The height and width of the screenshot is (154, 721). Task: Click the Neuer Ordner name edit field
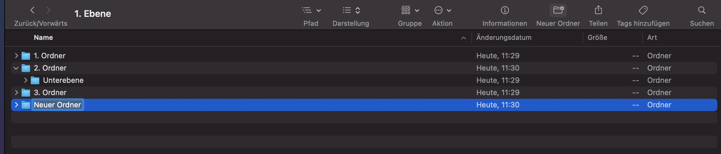(57, 105)
